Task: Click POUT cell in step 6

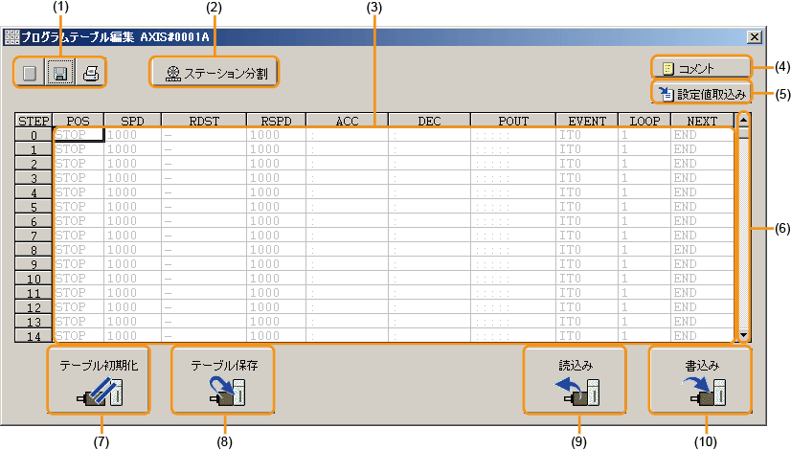Action: pyautogui.click(x=513, y=221)
